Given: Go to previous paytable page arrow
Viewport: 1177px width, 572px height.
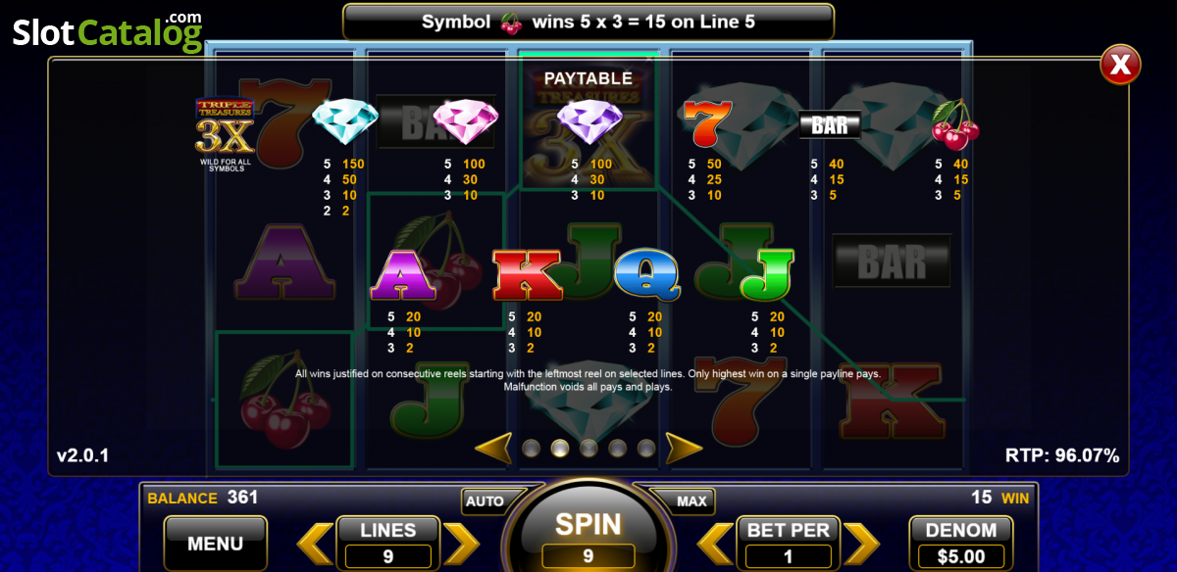Looking at the screenshot, I should point(493,448).
